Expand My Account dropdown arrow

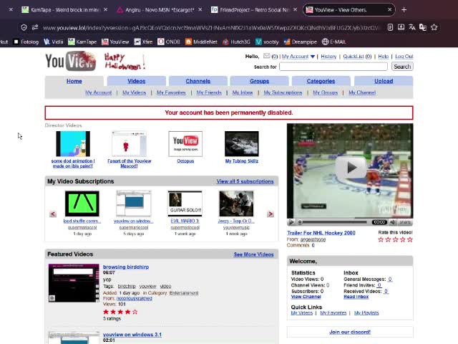click(313, 57)
